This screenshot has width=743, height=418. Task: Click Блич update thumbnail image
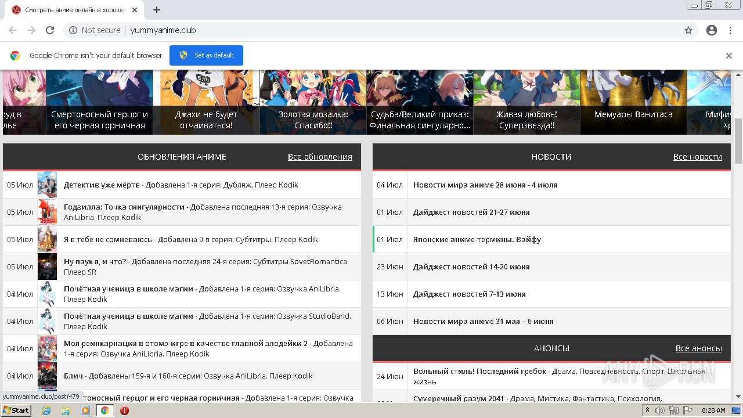(47, 376)
